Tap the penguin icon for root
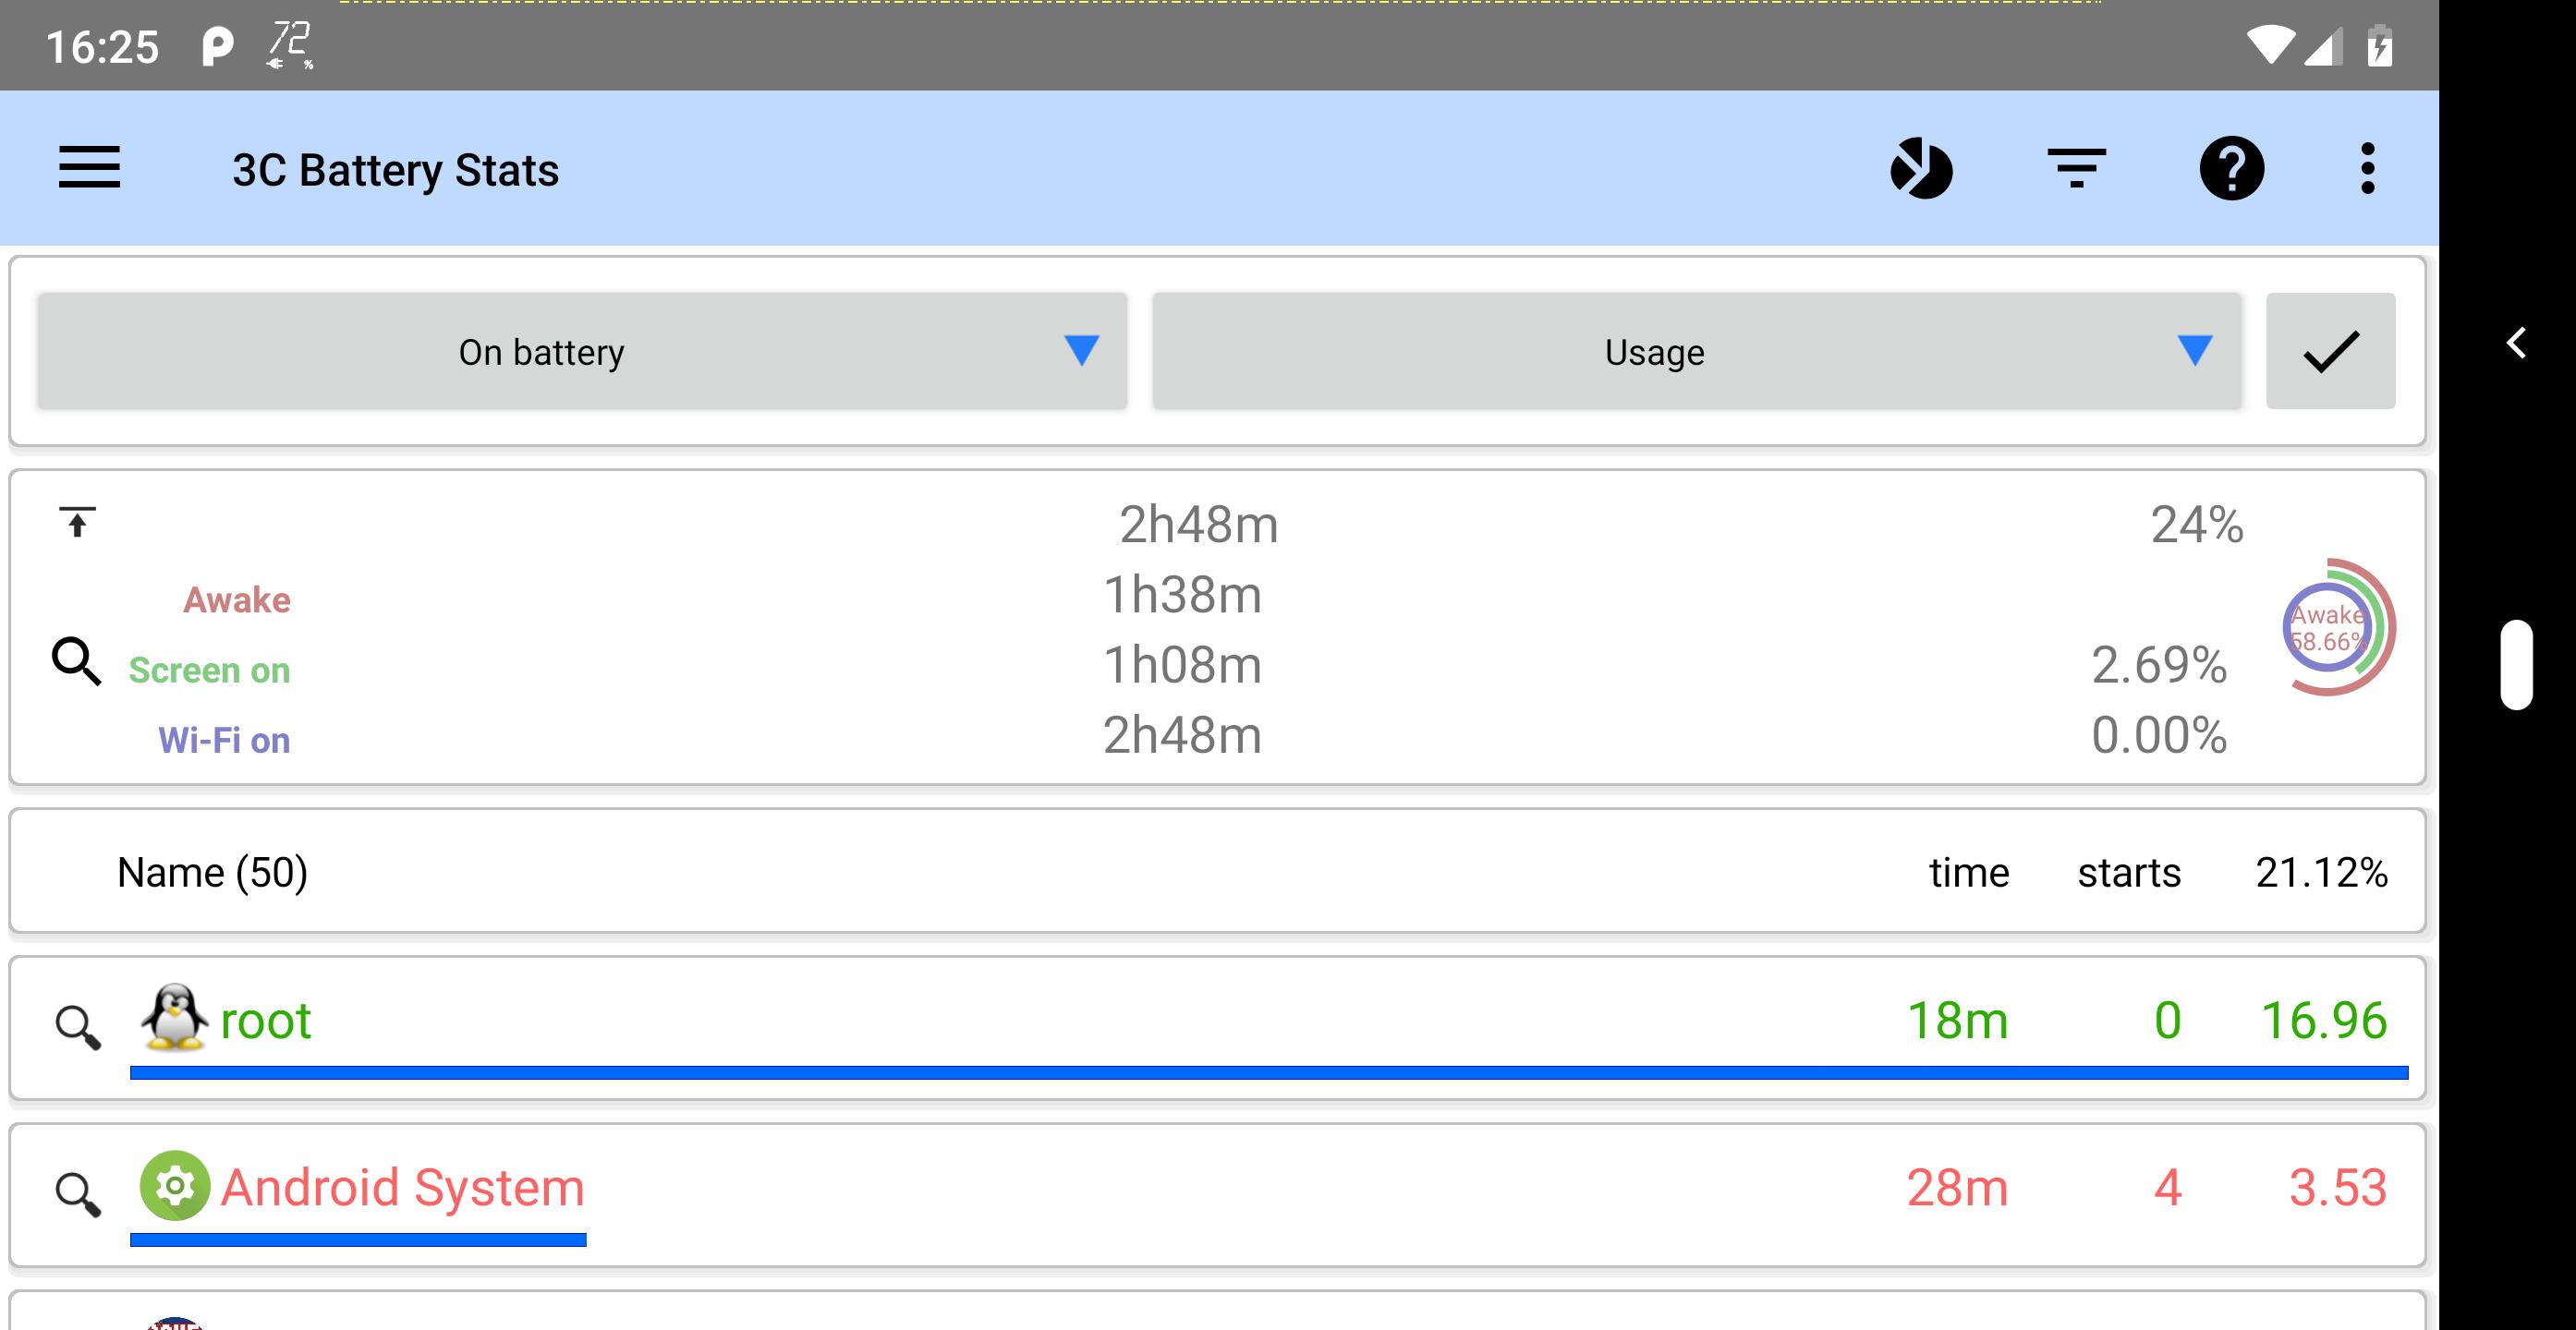The width and height of the screenshot is (2576, 1330). pyautogui.click(x=174, y=1018)
